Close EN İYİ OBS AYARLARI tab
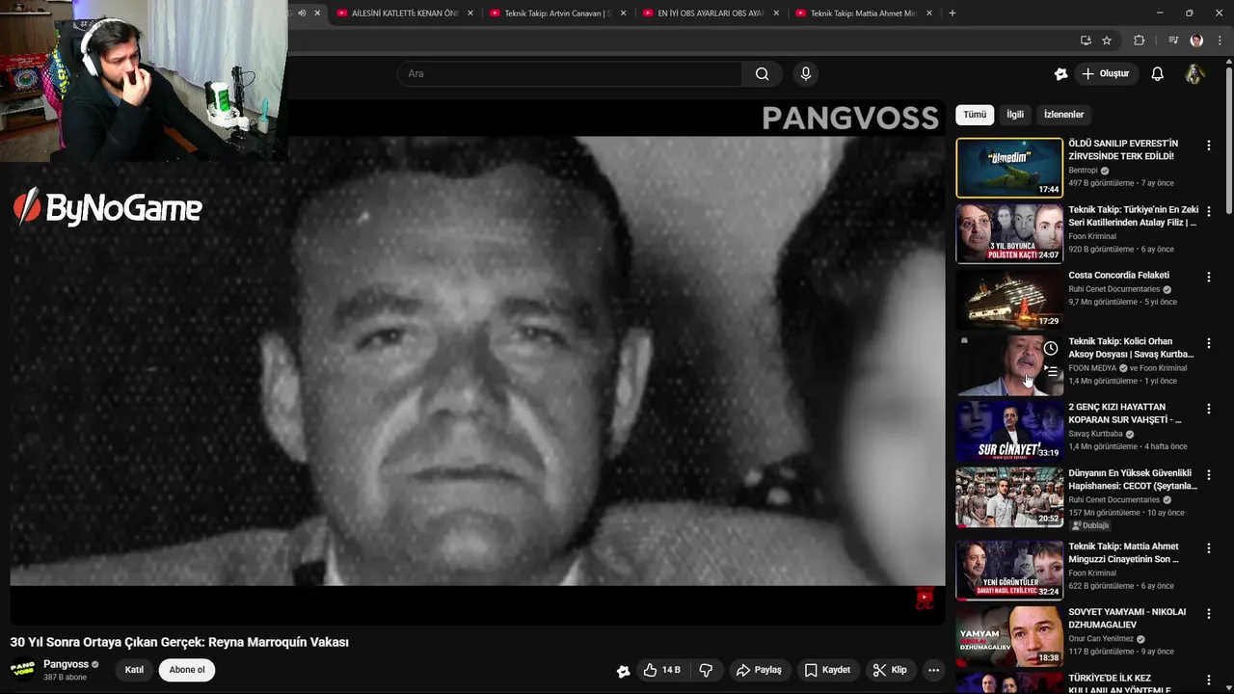This screenshot has height=694, width=1234. pos(776,13)
